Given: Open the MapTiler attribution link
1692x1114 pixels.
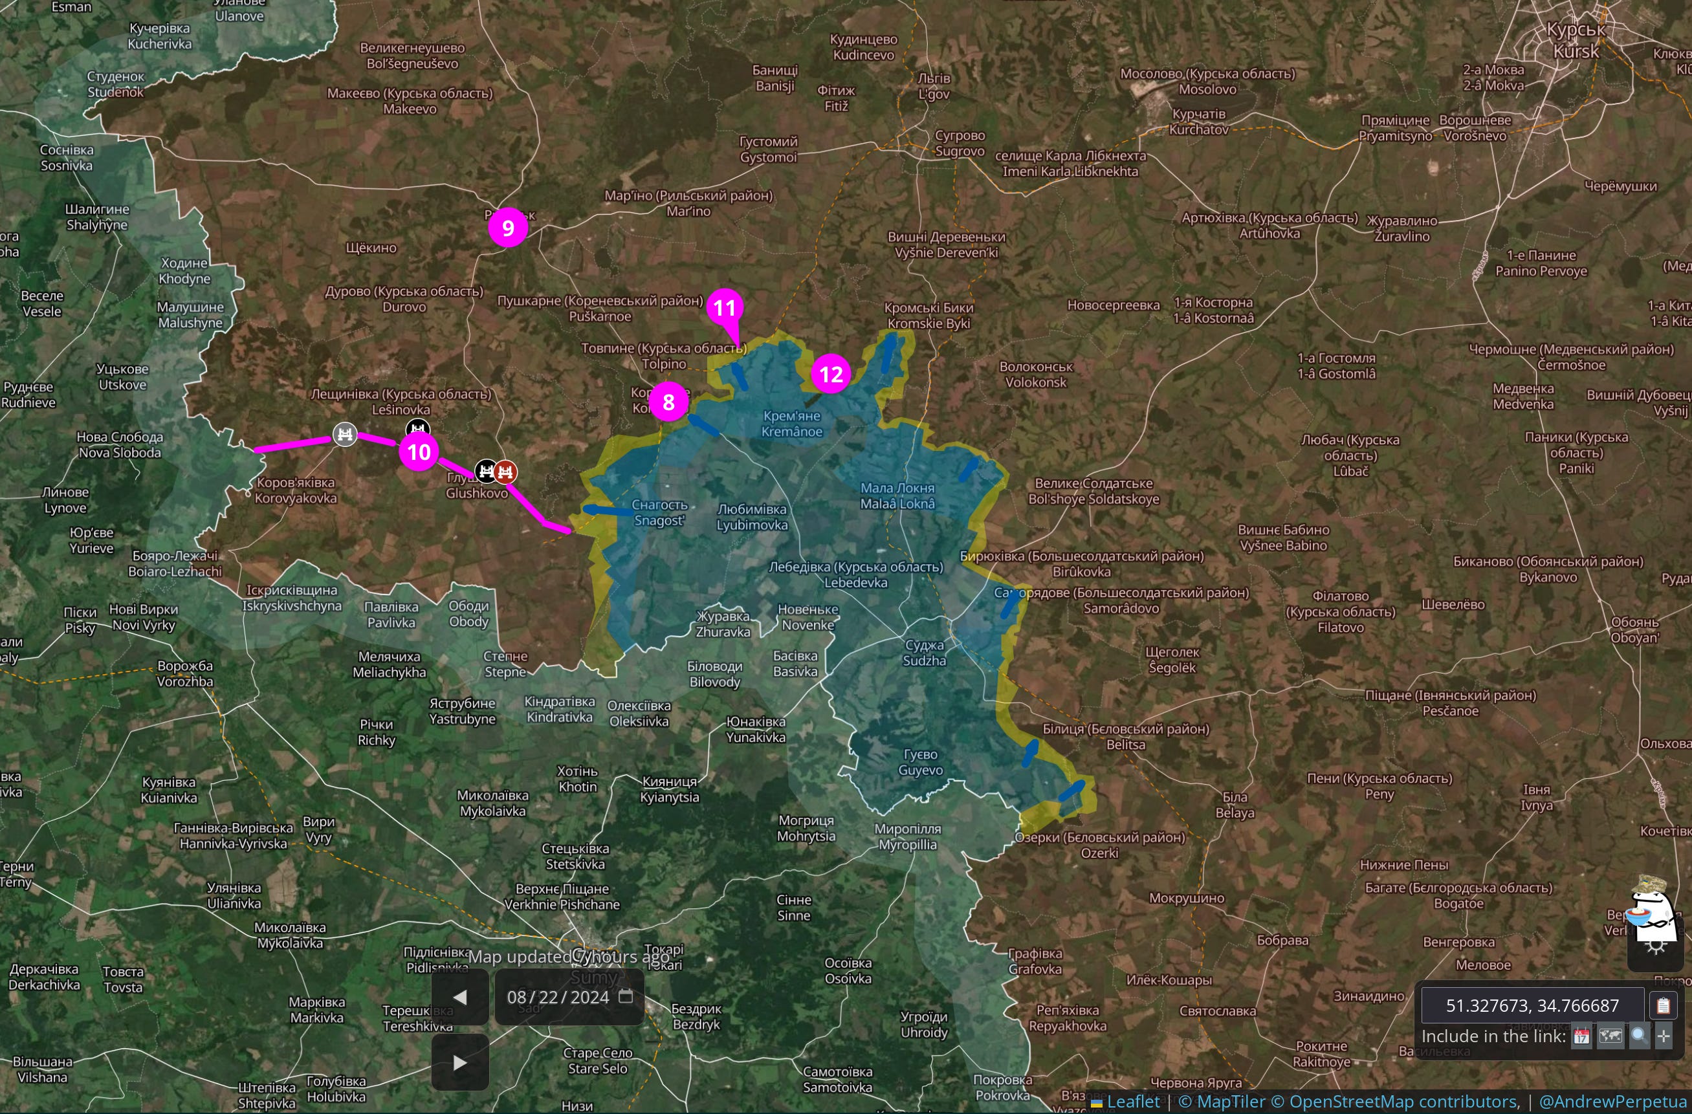Looking at the screenshot, I should [1223, 1102].
